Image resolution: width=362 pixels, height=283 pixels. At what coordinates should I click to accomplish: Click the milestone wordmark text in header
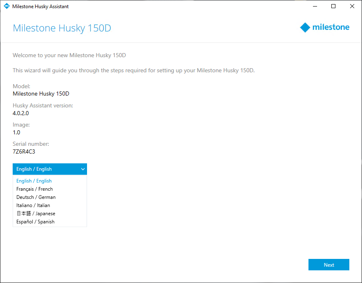(x=331, y=27)
